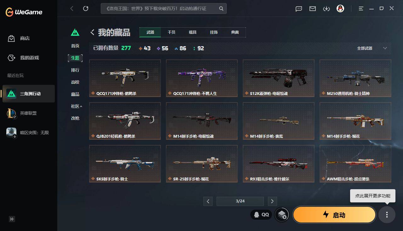Click the green triangle game logo
This screenshot has width=403, height=231.
tap(75, 32)
